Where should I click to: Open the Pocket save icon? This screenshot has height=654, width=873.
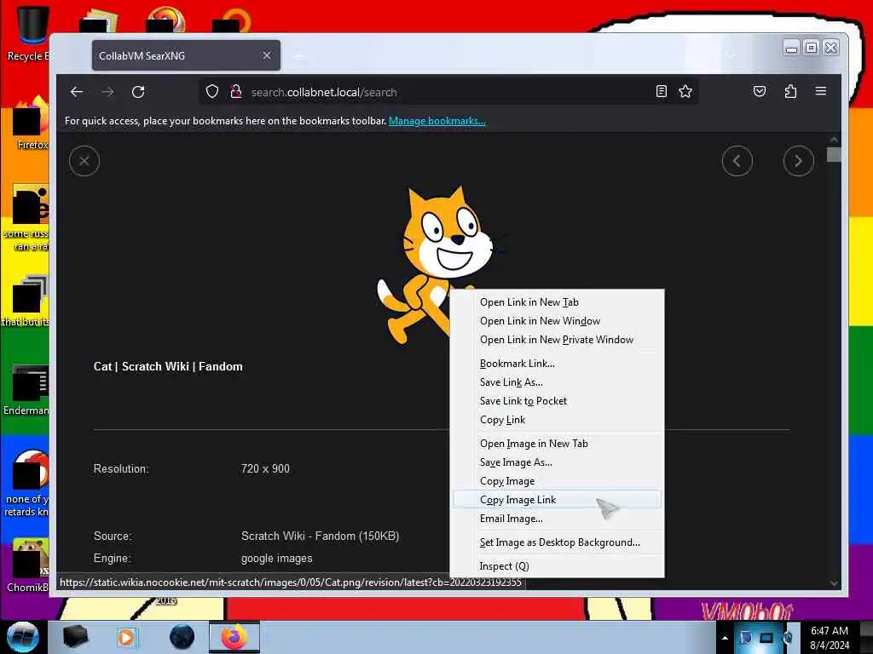coord(760,91)
